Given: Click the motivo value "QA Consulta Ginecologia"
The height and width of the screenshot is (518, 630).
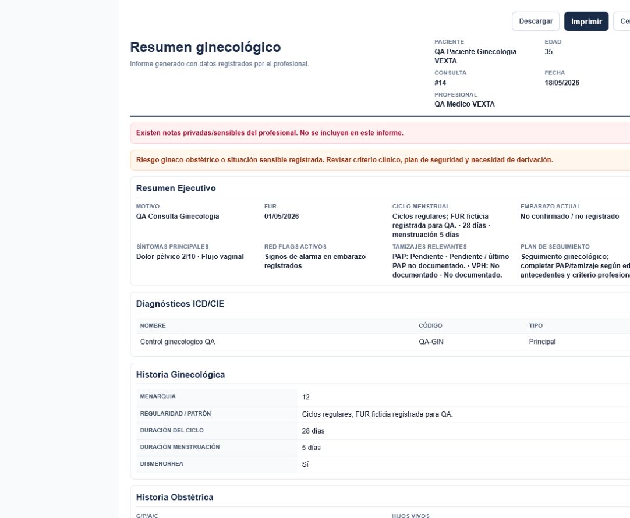Looking at the screenshot, I should tap(178, 217).
